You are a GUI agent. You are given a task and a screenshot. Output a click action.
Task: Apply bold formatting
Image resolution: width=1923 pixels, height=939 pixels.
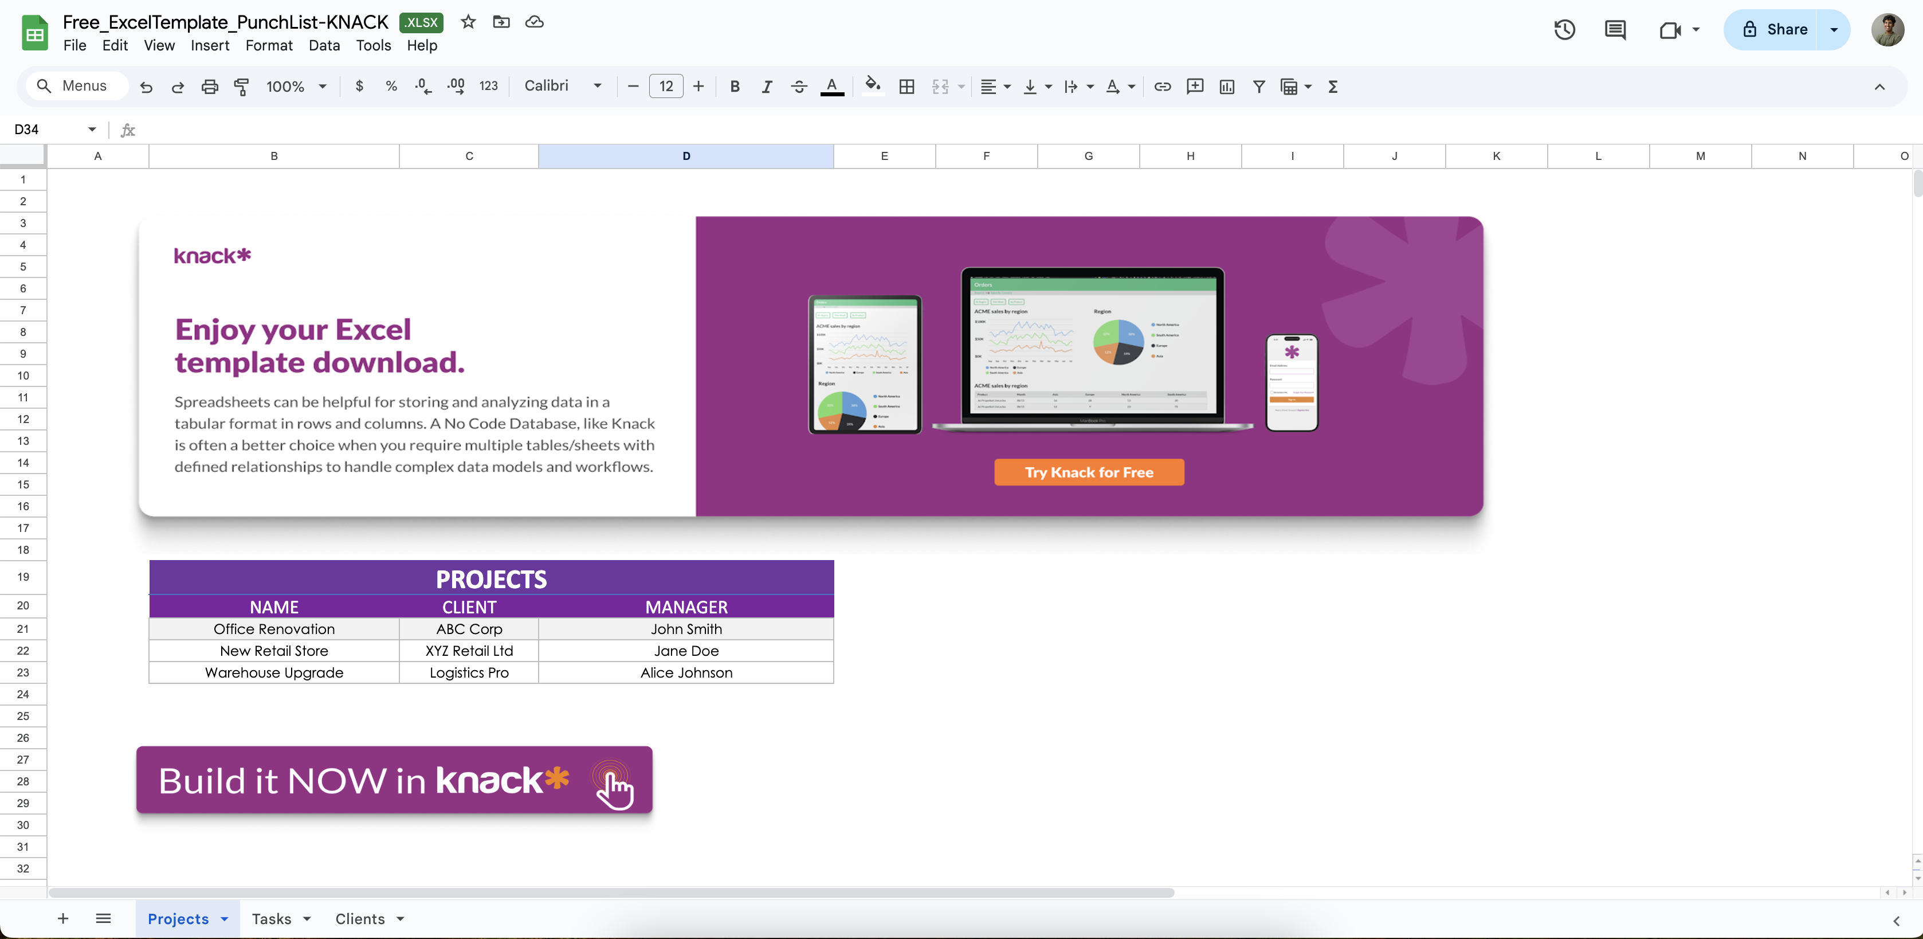pyautogui.click(x=735, y=86)
